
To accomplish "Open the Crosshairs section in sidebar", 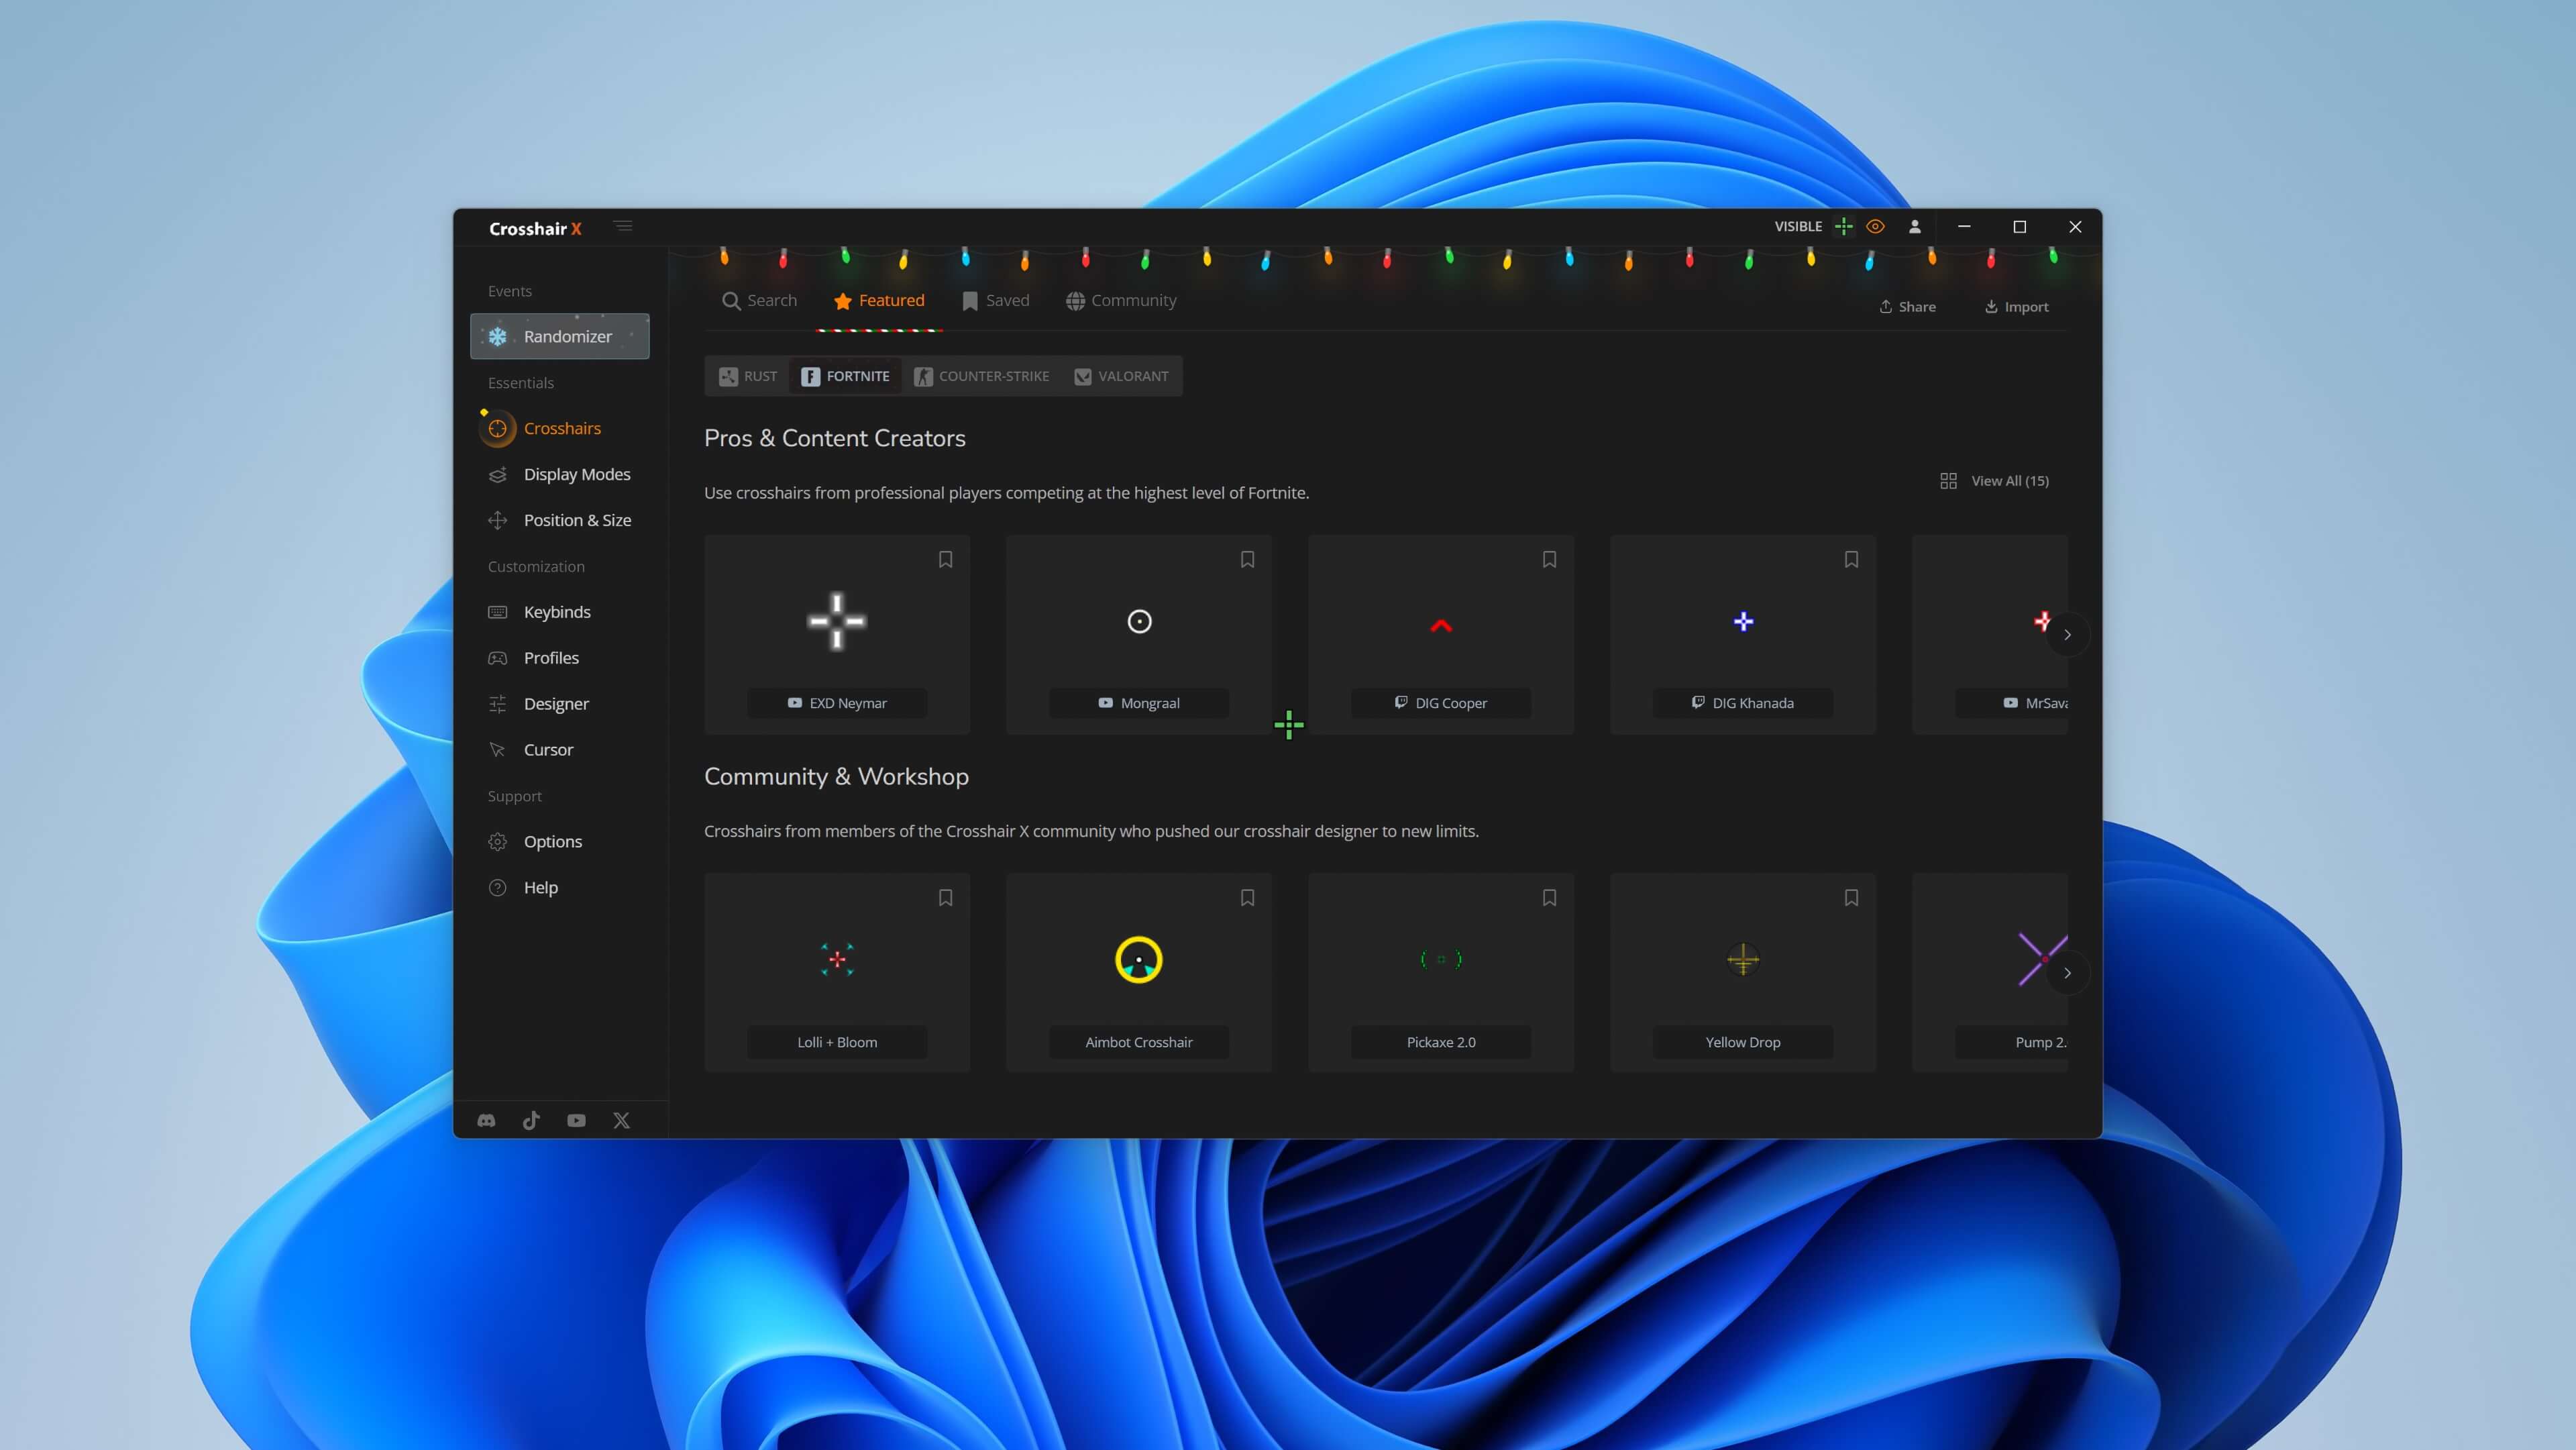I will pos(561,428).
